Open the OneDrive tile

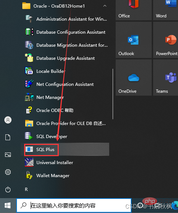point(134,78)
